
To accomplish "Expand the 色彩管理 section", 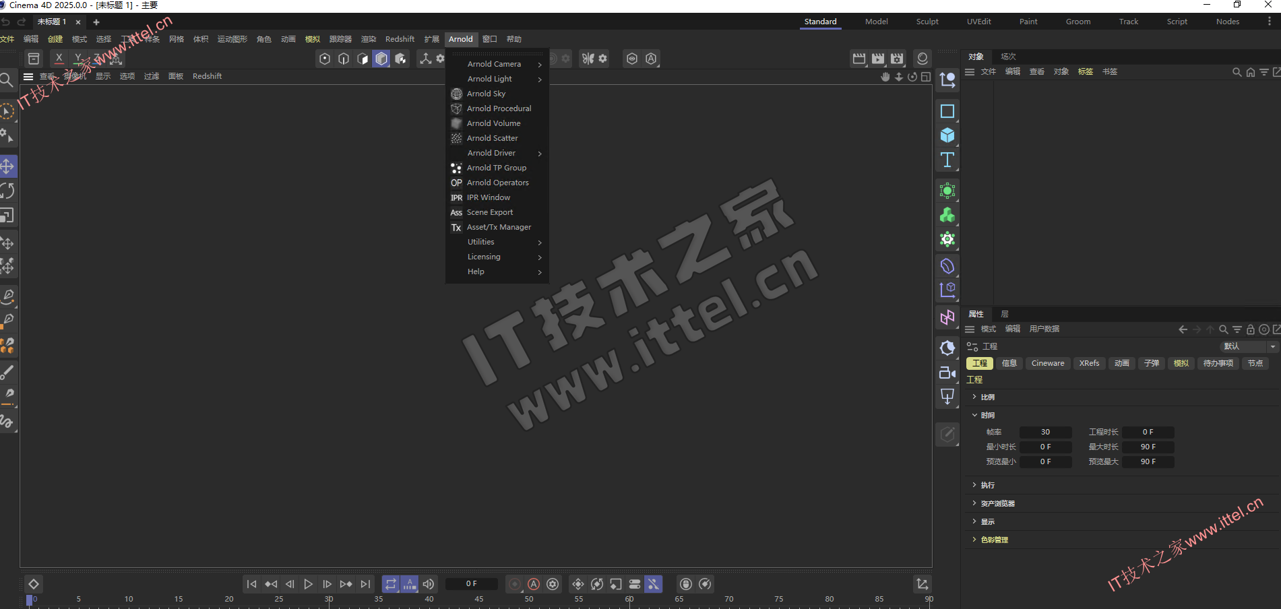I will coord(974,540).
